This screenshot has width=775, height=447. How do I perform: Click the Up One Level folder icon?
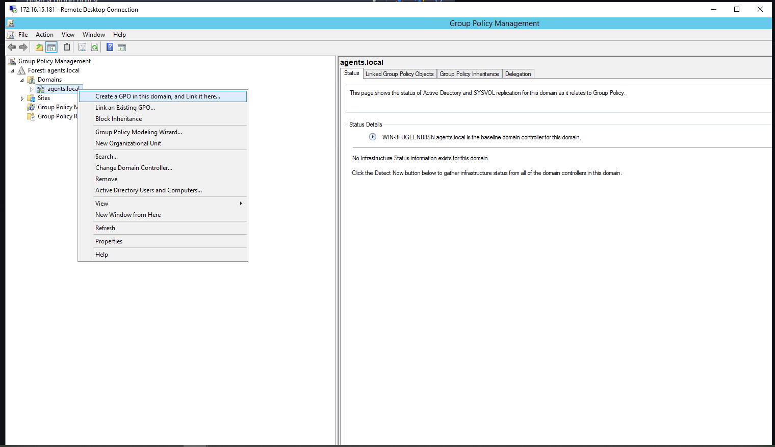pyautogui.click(x=39, y=47)
